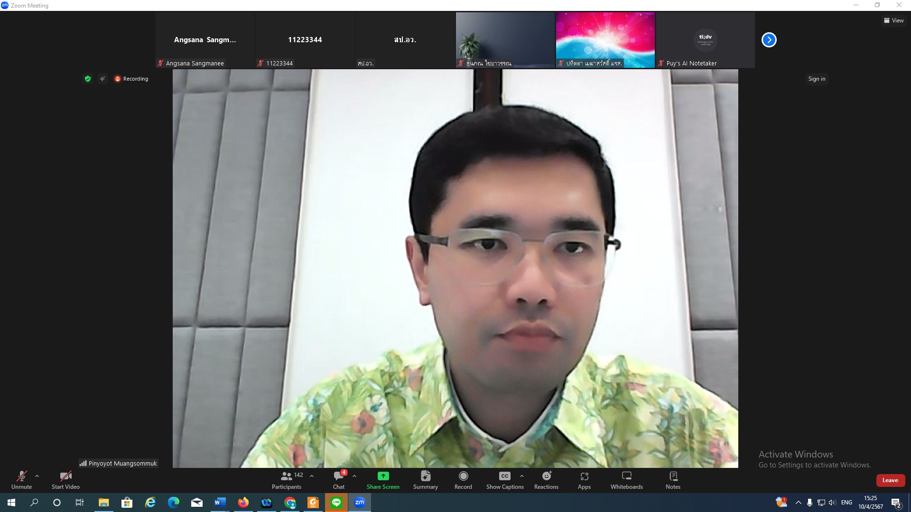
Task: Start Record in toolbar
Action: [463, 480]
